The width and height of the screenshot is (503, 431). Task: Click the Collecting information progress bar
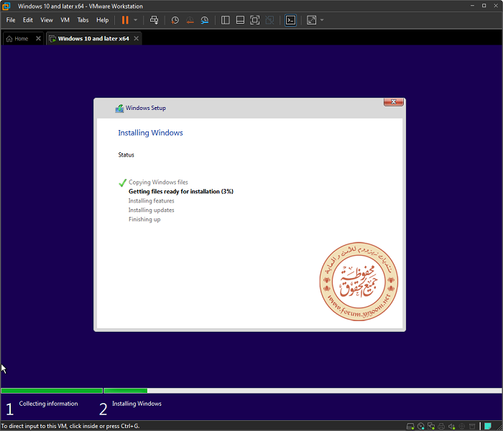[x=52, y=391]
